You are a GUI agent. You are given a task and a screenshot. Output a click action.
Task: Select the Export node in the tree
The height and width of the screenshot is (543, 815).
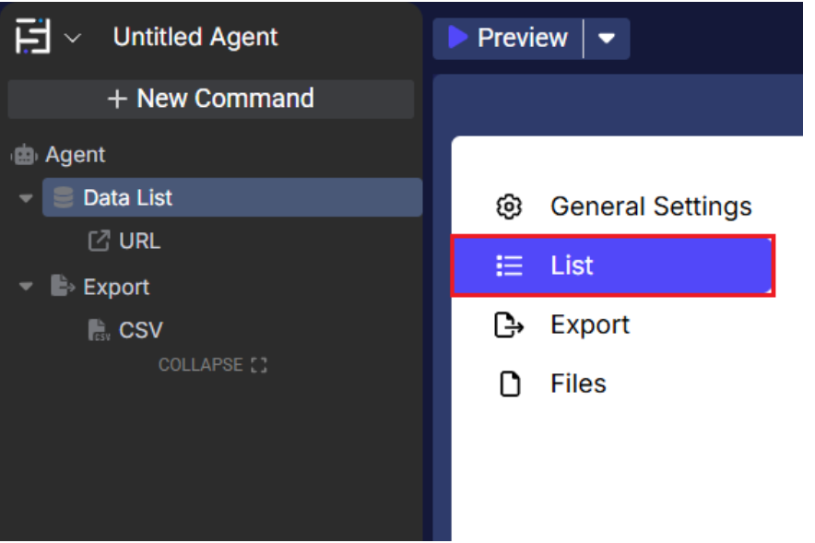pyautogui.click(x=116, y=287)
